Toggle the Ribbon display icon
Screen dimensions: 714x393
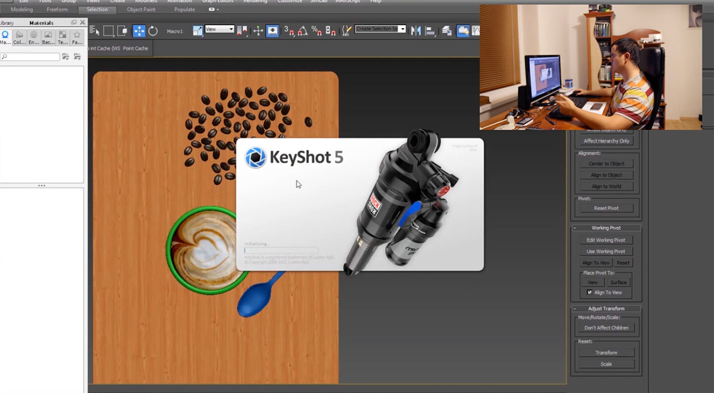[463, 31]
